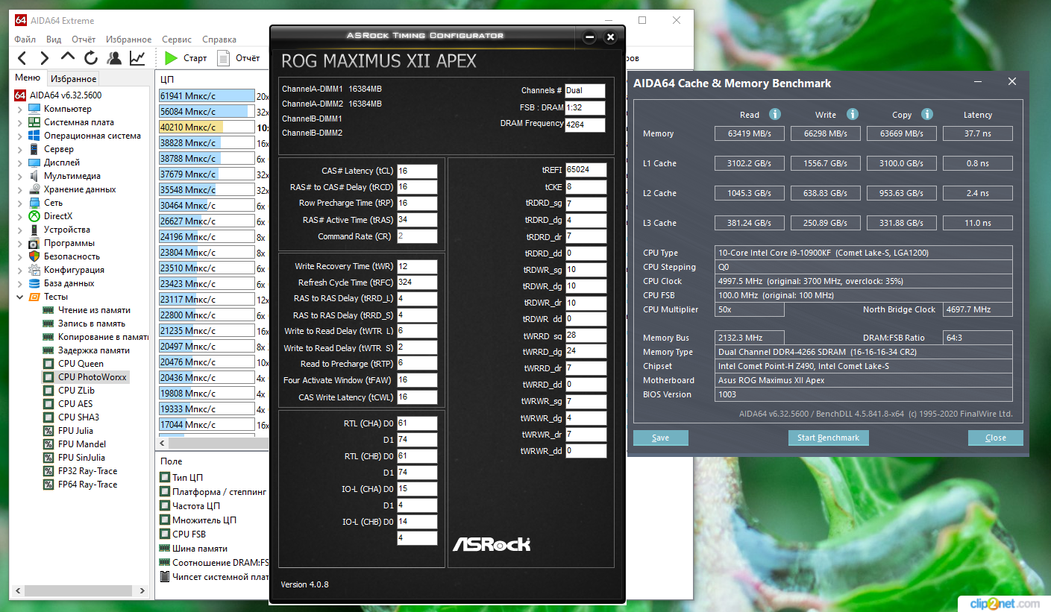The height and width of the screenshot is (612, 1051).
Task: Refresh the AIDA64 view
Action: coord(91,58)
